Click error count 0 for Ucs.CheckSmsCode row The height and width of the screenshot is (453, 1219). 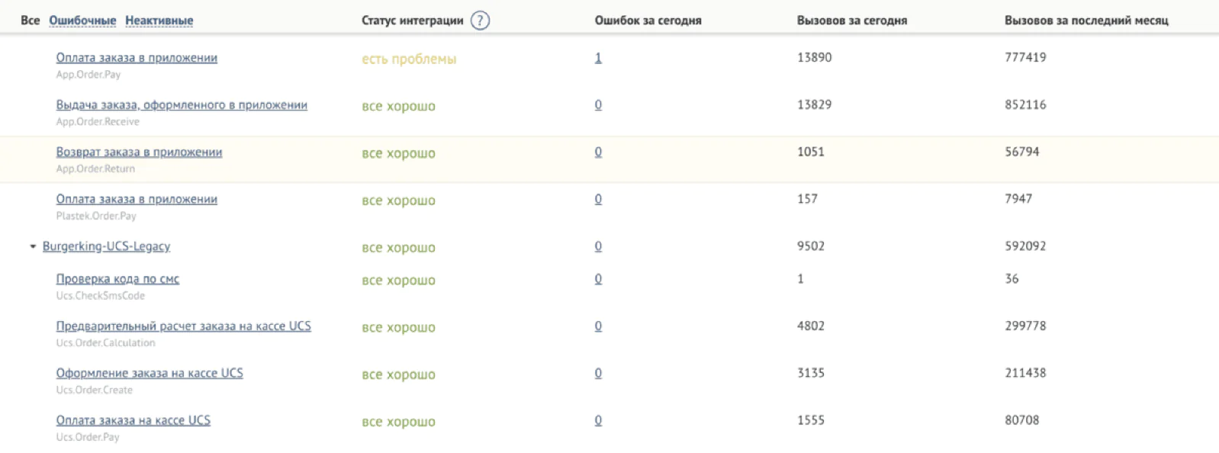point(598,280)
